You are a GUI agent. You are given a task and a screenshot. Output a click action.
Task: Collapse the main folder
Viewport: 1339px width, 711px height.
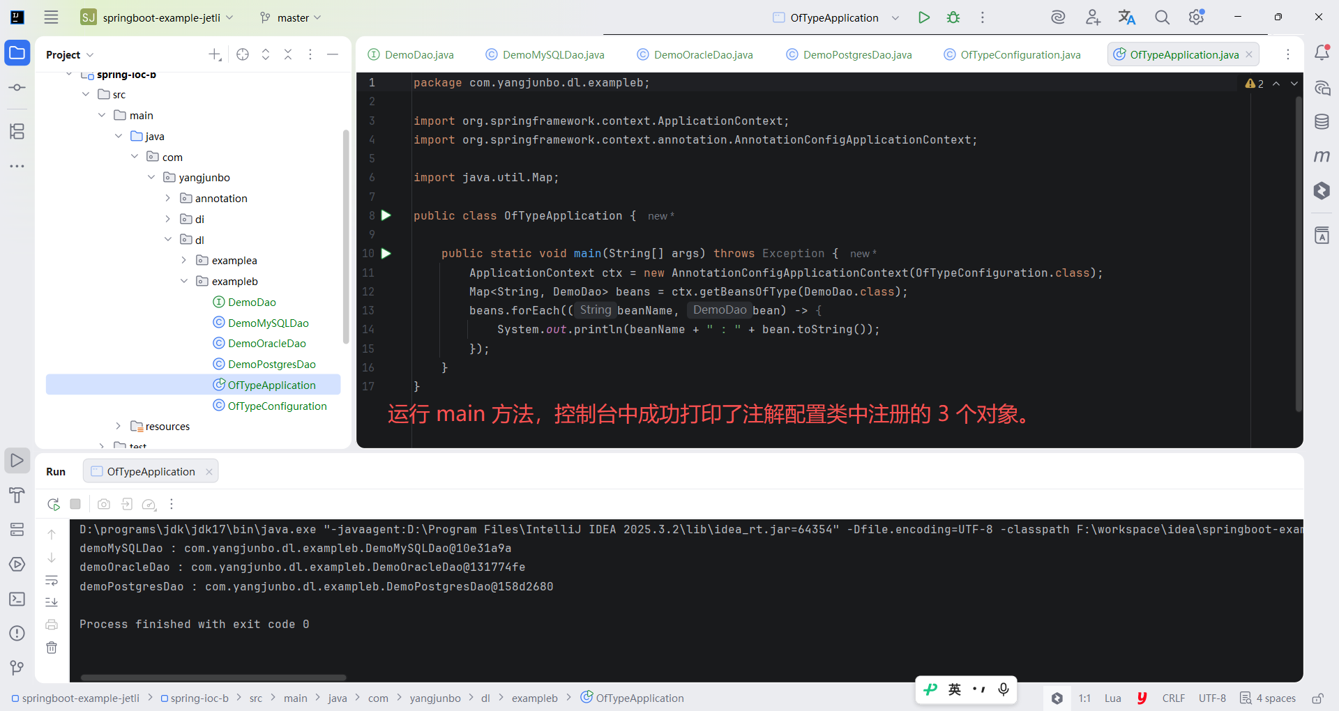pos(102,115)
